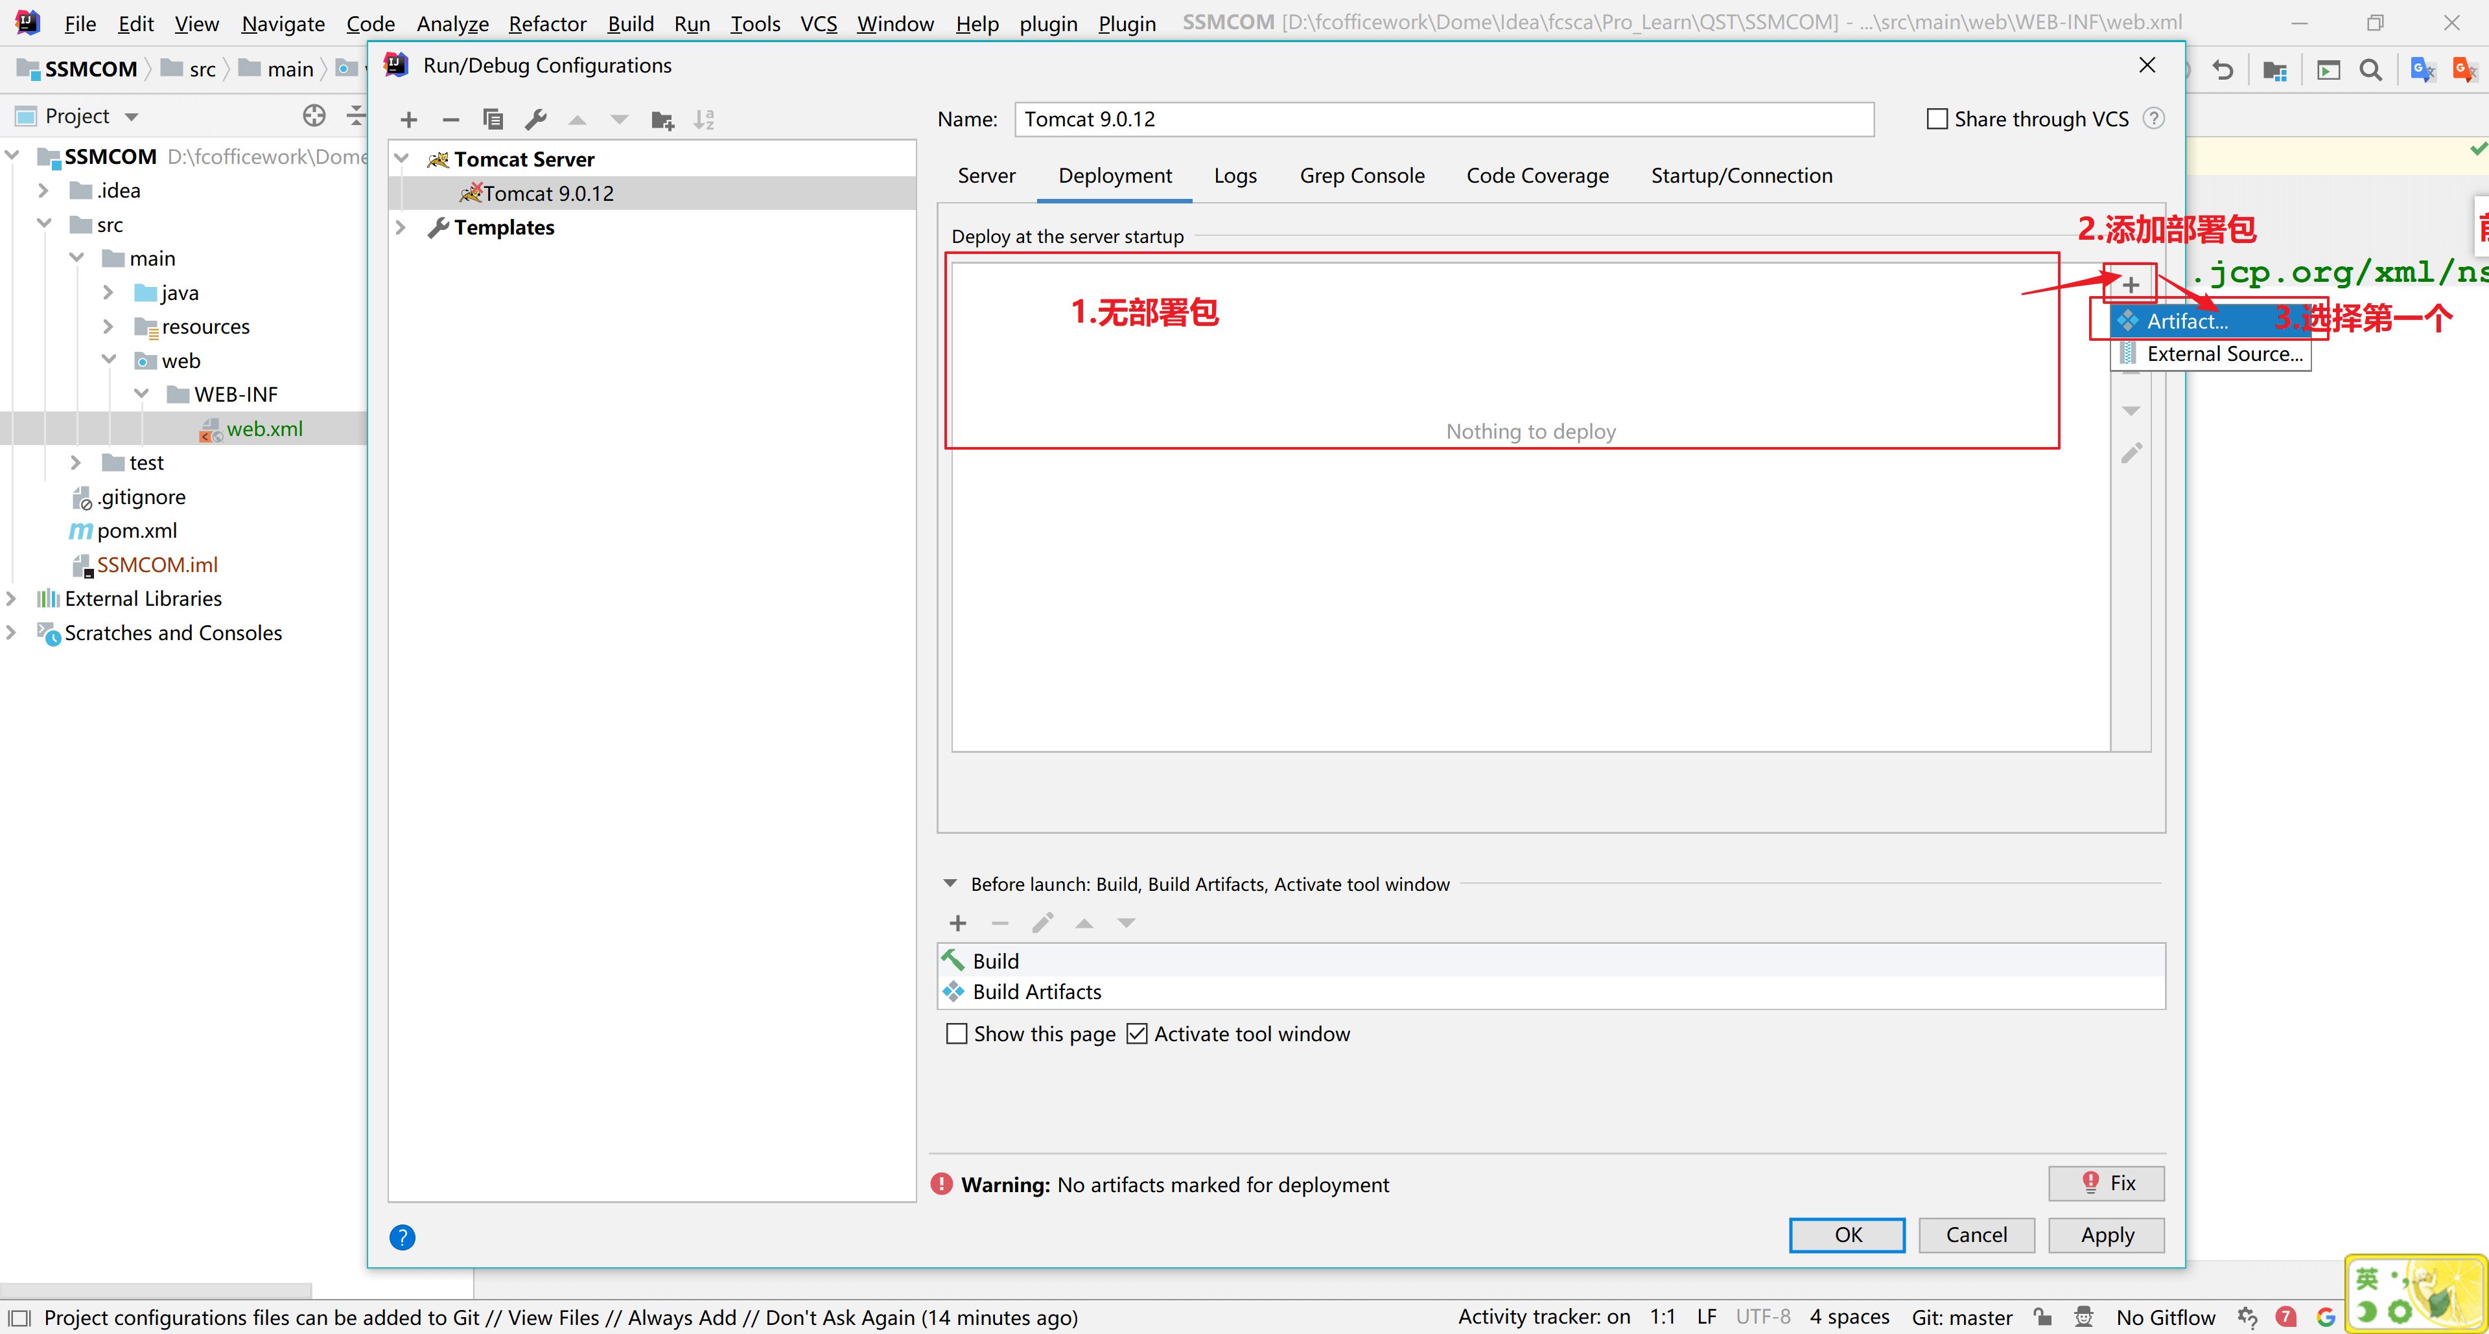
Task: Check the Show this page checkbox
Action: point(957,1033)
